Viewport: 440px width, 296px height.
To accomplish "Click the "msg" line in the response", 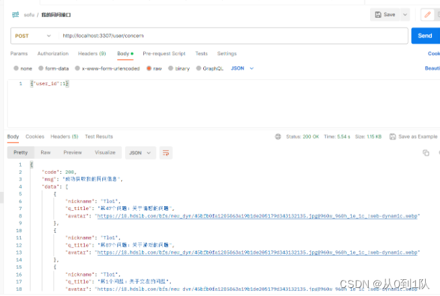I will [x=82, y=179].
